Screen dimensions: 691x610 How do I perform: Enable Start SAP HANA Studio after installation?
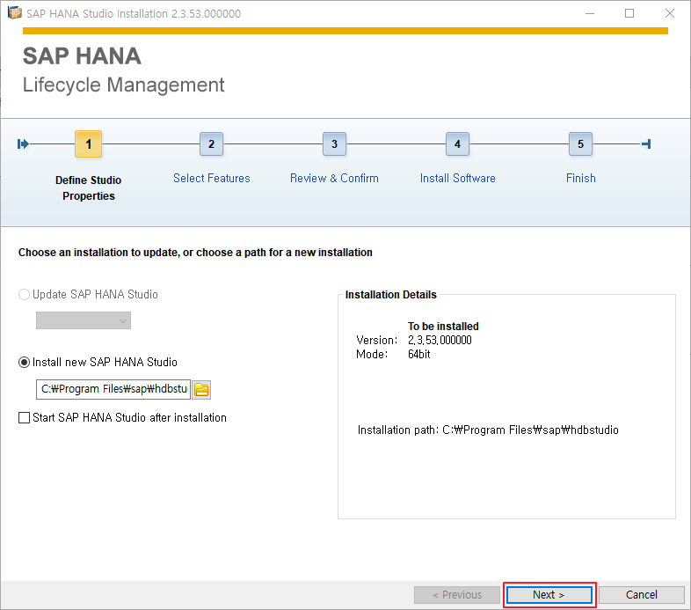click(24, 417)
